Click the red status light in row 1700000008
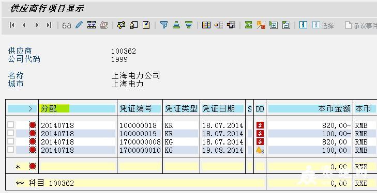The width and height of the screenshot is (377, 193). [33, 141]
